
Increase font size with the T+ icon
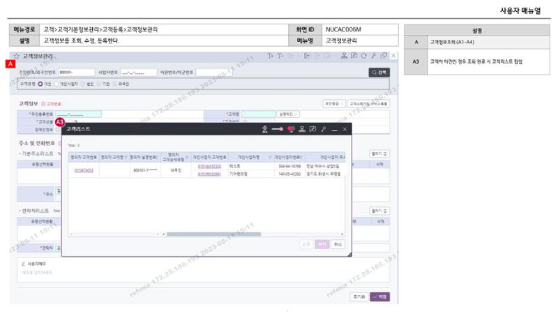pyautogui.click(x=270, y=56)
